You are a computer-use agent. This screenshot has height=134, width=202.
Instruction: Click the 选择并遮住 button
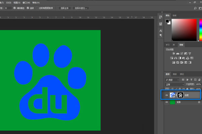[81, 8]
